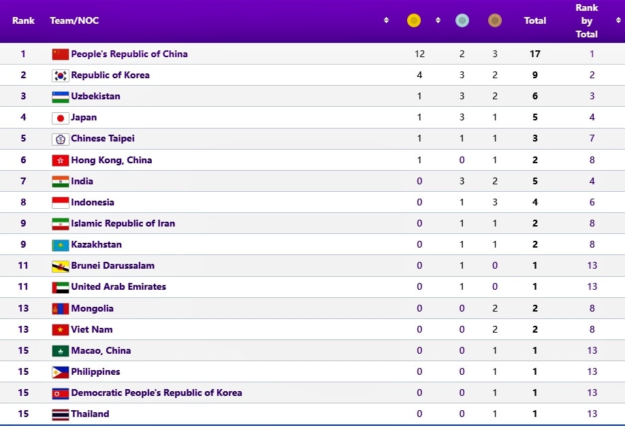Click the Republic of Korea flag icon
Screen dimensions: 625x434
tap(60, 76)
